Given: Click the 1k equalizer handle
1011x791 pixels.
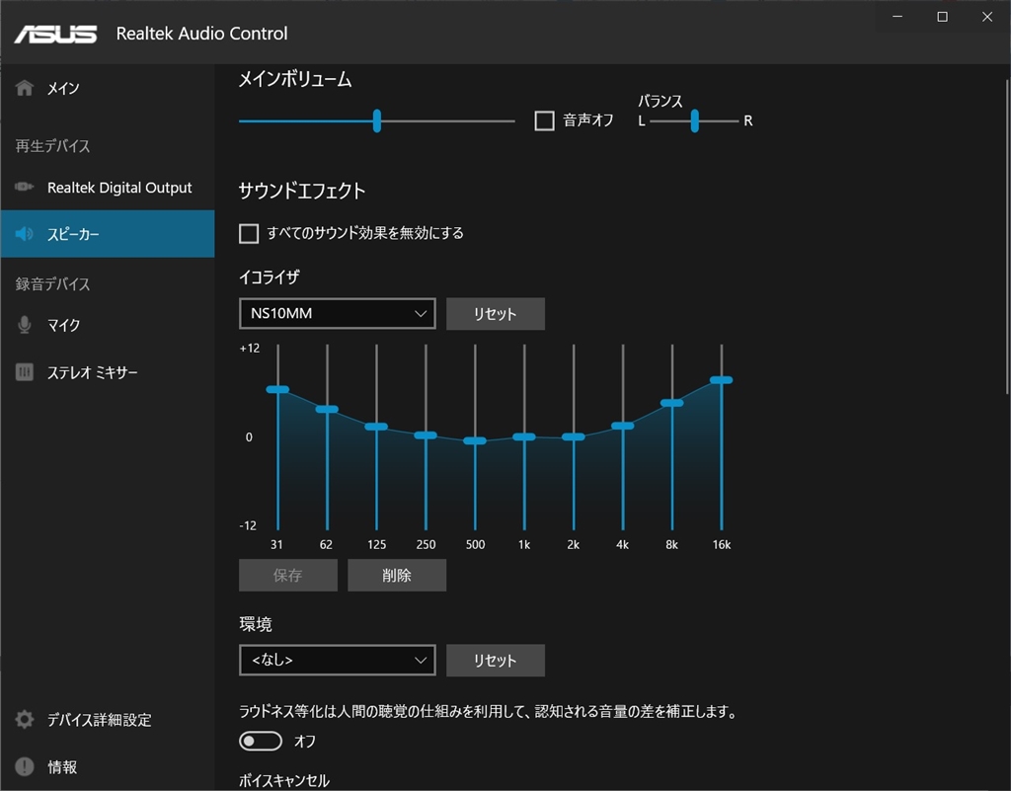Looking at the screenshot, I should click(524, 437).
